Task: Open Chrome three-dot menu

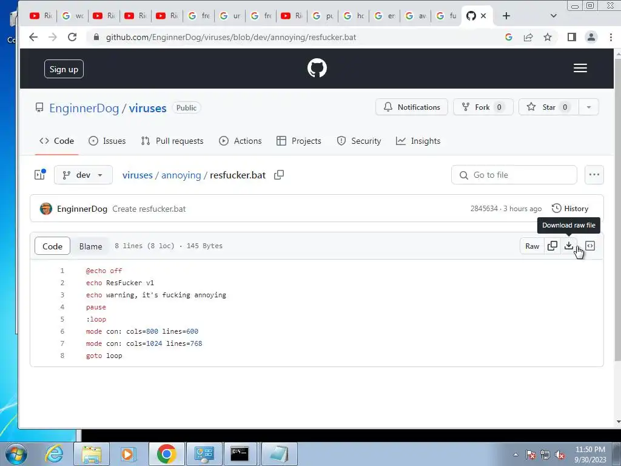Action: click(611, 37)
